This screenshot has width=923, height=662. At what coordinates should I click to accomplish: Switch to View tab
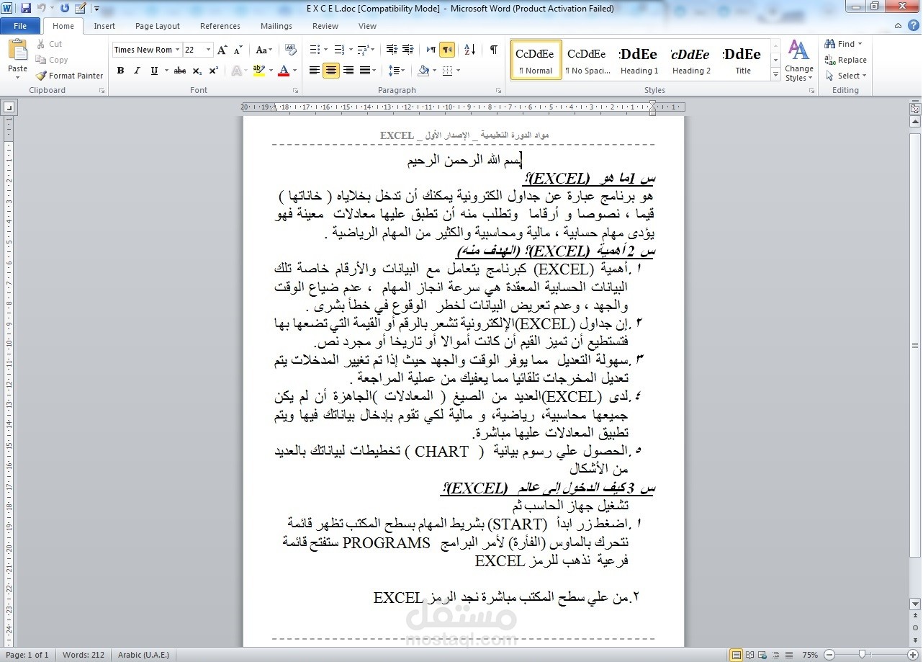[x=367, y=26]
